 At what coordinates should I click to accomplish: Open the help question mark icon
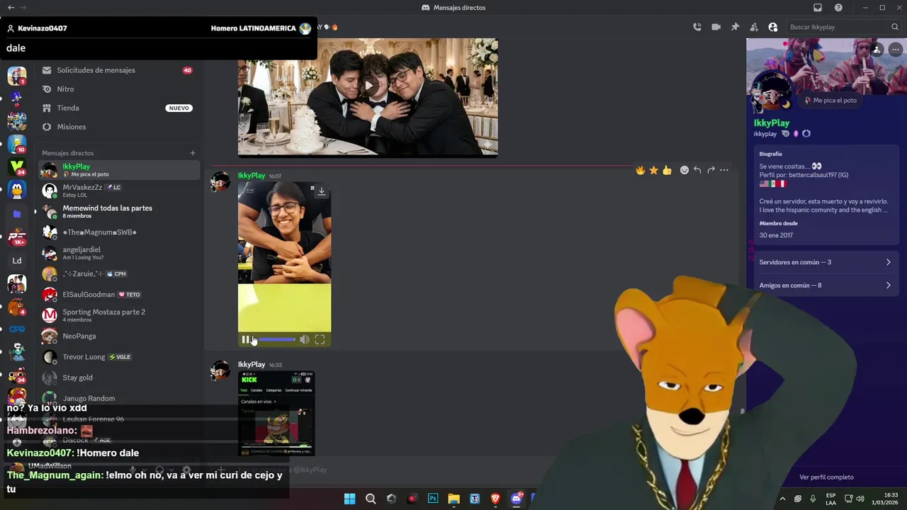tap(838, 8)
